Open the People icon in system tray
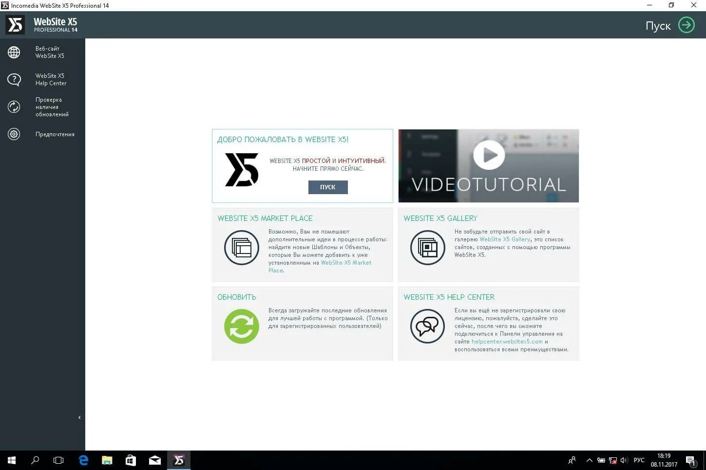 coord(572,460)
